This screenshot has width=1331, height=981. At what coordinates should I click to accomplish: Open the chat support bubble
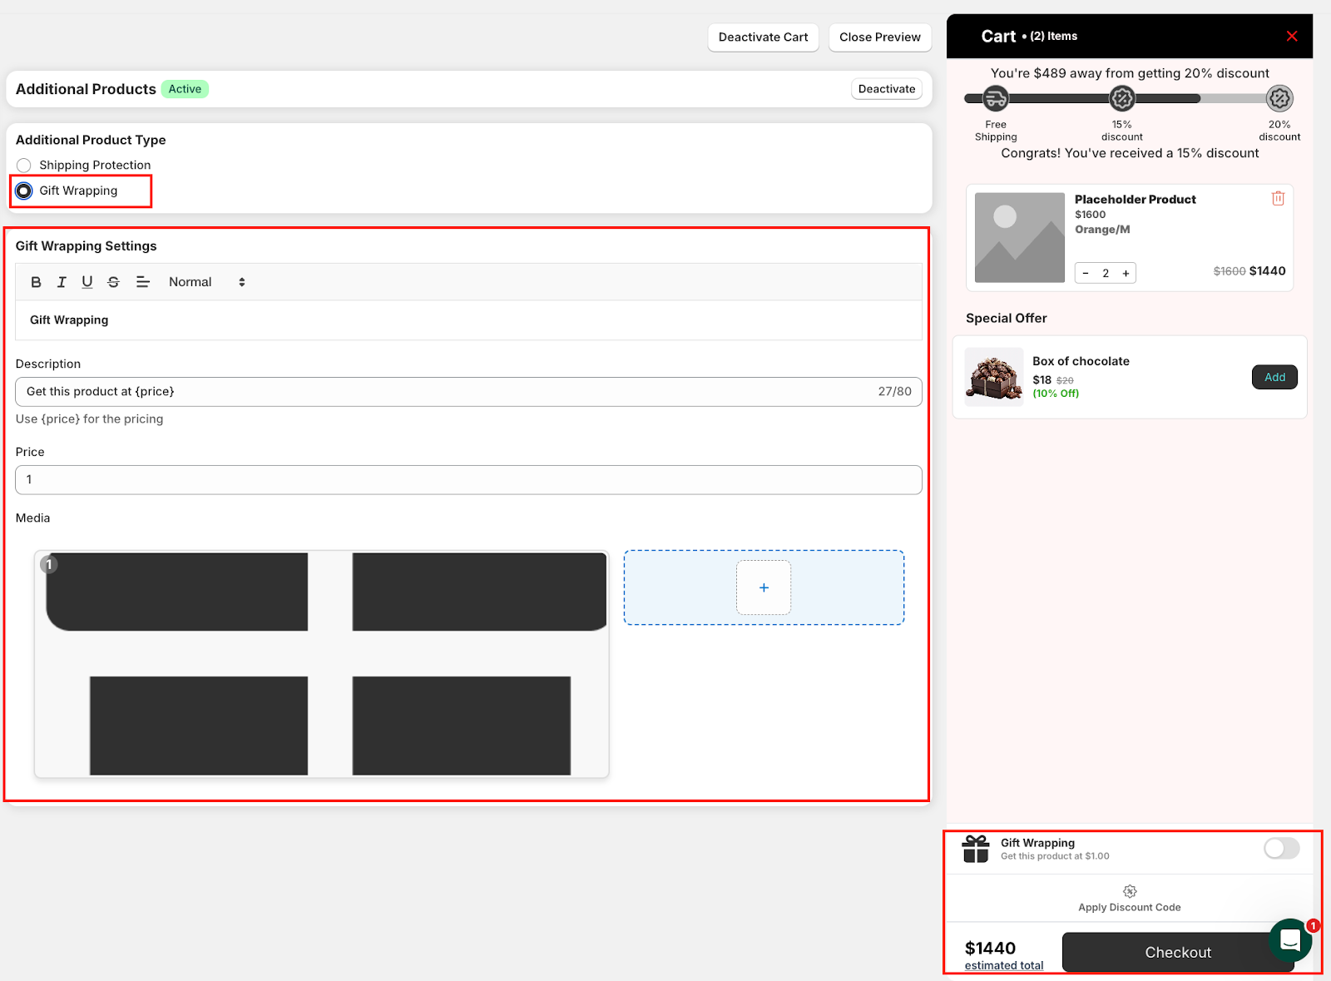coord(1289,940)
